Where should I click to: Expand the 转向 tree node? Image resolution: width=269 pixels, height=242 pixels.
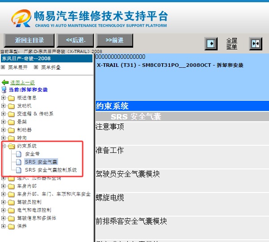pyautogui.click(x=3, y=138)
